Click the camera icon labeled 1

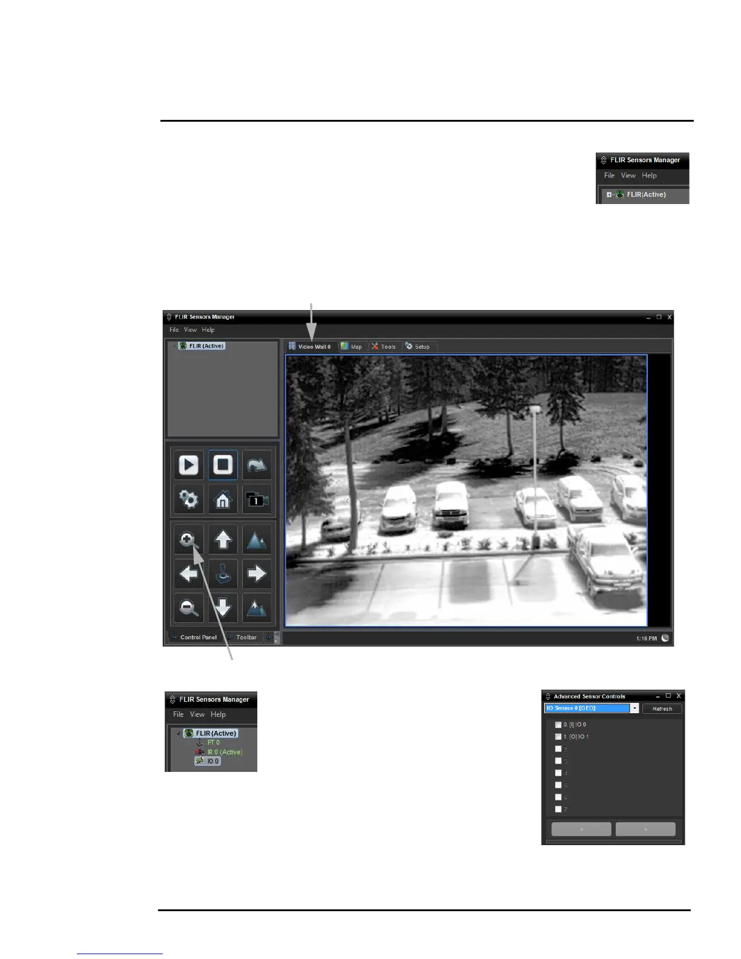(257, 499)
